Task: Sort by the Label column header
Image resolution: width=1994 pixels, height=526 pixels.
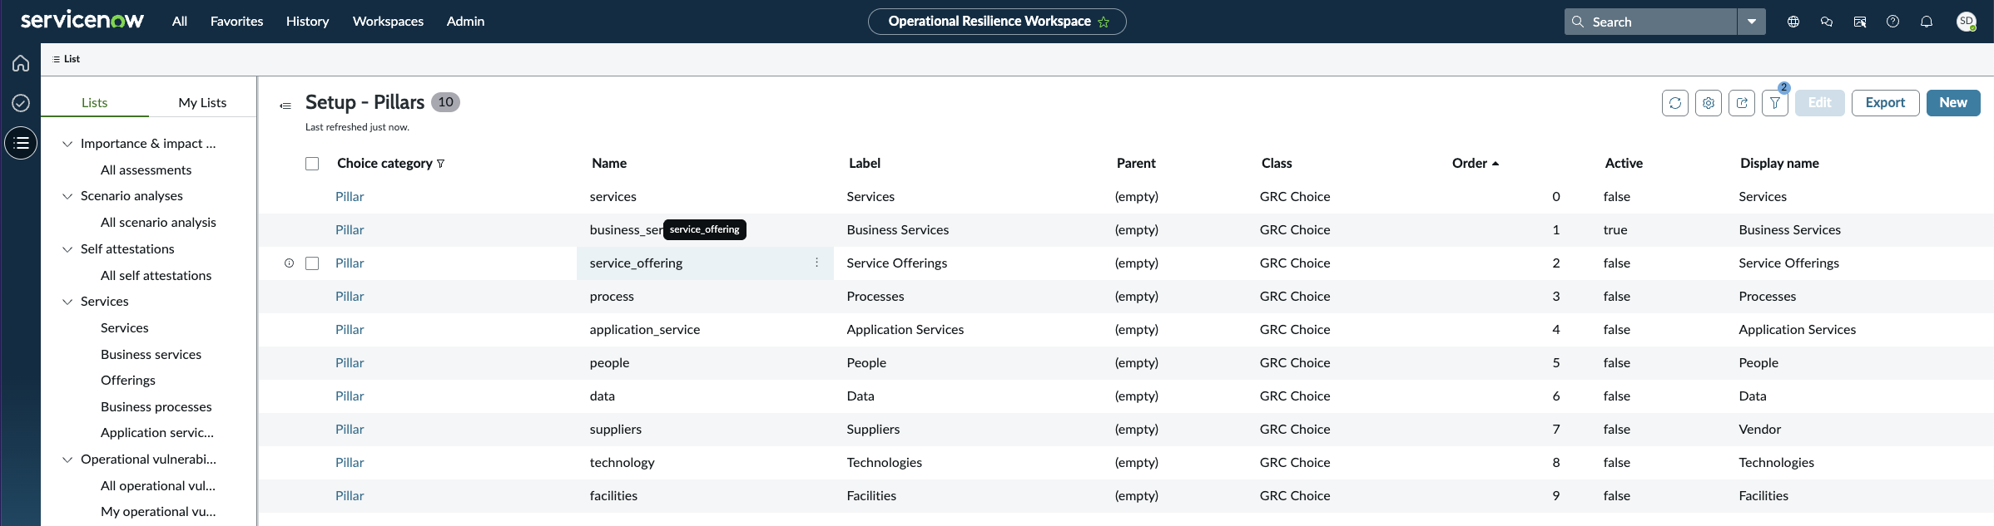Action: tap(865, 164)
